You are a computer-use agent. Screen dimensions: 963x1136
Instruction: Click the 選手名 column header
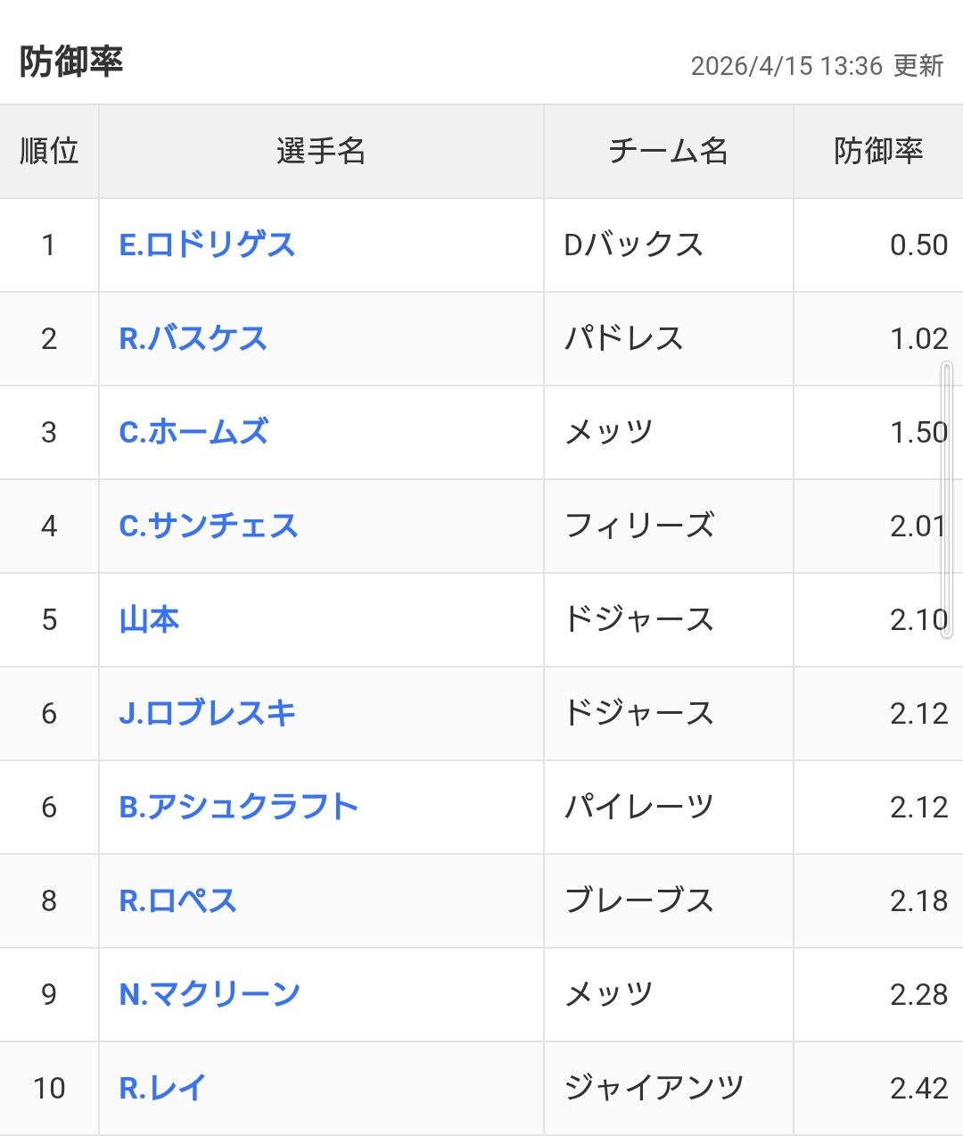click(x=321, y=151)
